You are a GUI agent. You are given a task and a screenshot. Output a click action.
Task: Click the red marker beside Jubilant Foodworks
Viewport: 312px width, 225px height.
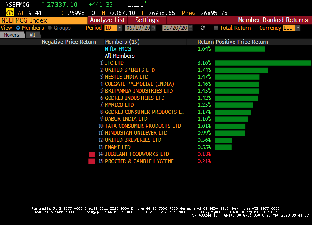[92, 154]
